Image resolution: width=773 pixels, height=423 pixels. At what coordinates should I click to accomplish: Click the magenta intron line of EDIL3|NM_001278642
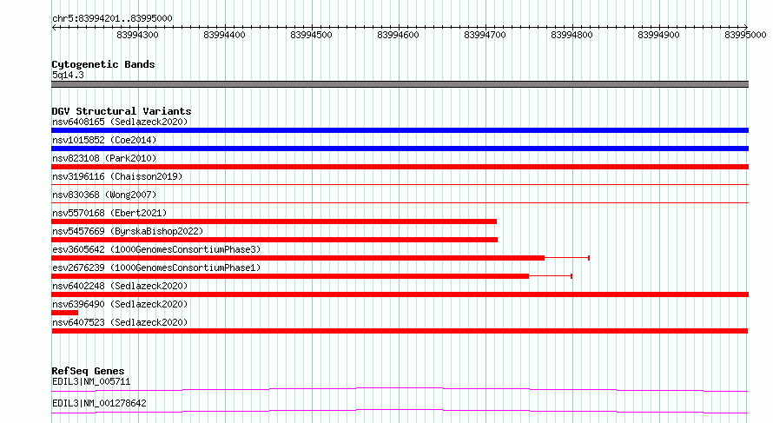click(x=400, y=411)
